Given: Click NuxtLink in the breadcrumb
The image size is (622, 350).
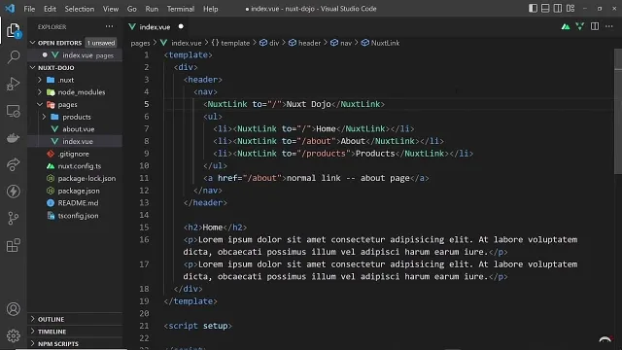Looking at the screenshot, I should [x=385, y=43].
